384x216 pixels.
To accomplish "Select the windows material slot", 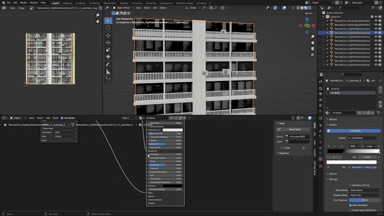I will click(351, 93).
